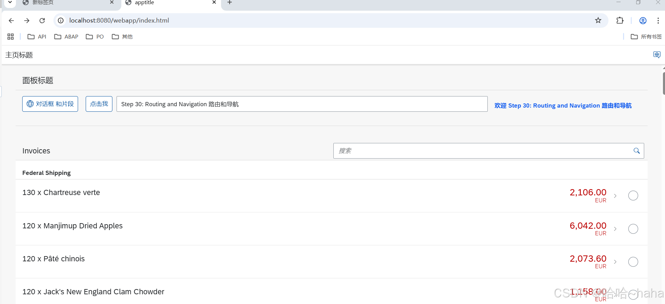Click the address bar URL
The width and height of the screenshot is (665, 304).
pos(119,20)
